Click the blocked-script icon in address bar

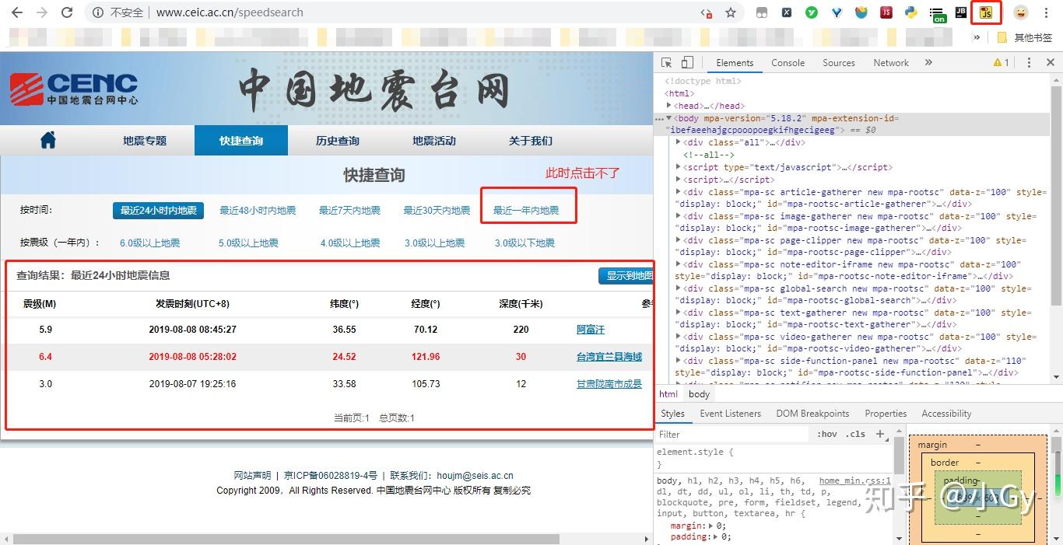click(707, 12)
